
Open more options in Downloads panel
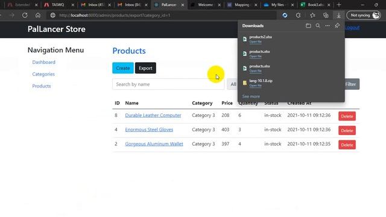point(327,25)
